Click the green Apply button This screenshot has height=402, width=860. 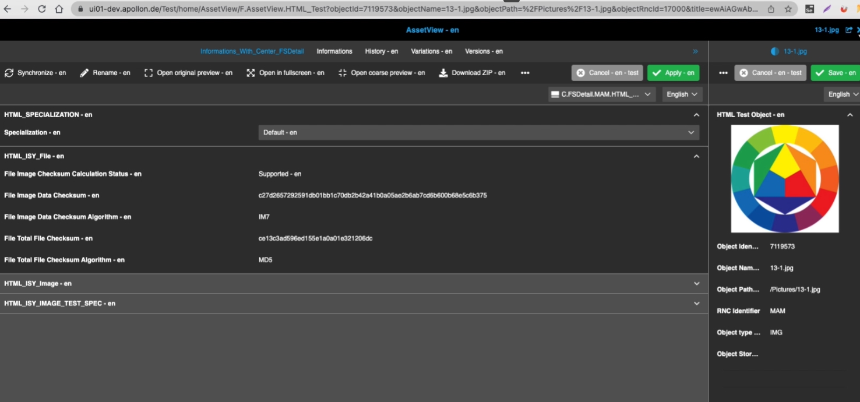pos(673,73)
